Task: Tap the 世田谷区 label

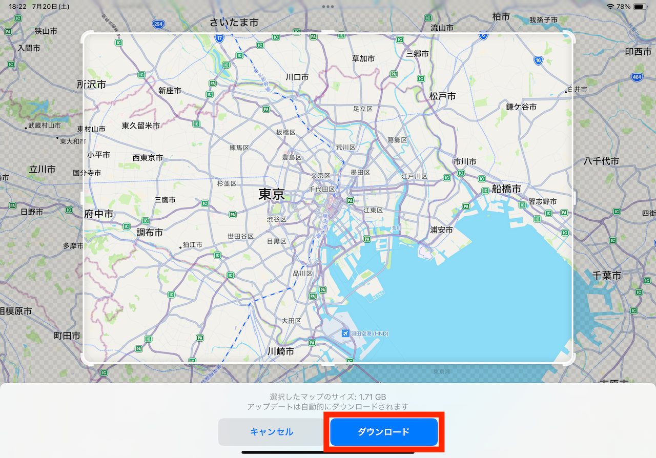Action: (241, 236)
